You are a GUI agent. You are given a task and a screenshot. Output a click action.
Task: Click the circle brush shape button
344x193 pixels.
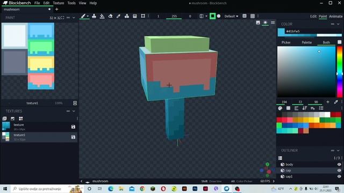(x=219, y=16)
